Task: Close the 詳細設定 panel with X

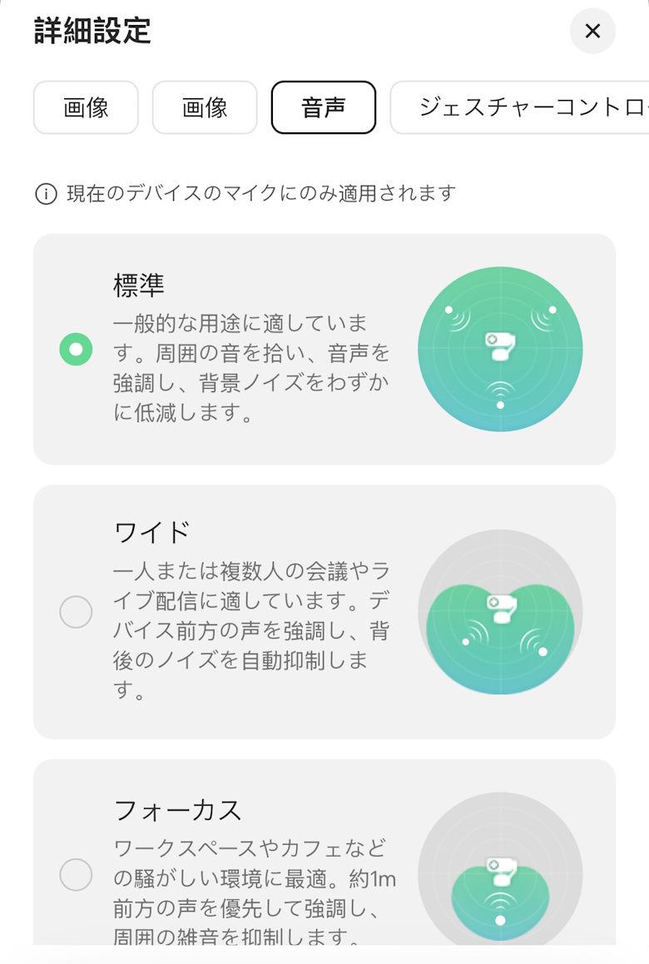Action: click(592, 32)
